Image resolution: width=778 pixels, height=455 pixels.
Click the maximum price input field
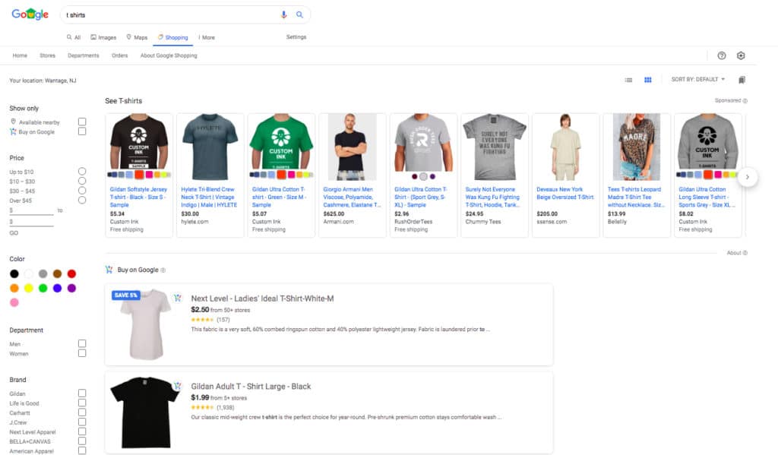pyautogui.click(x=31, y=222)
